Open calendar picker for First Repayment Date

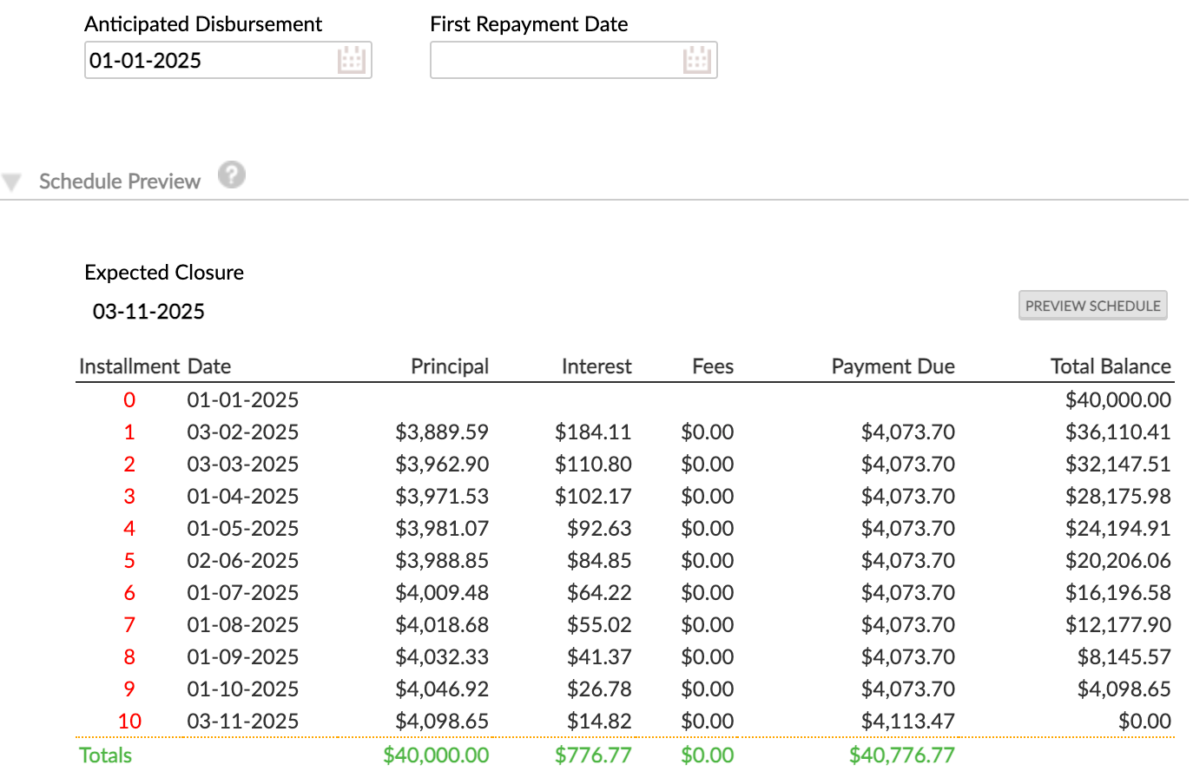tap(696, 60)
